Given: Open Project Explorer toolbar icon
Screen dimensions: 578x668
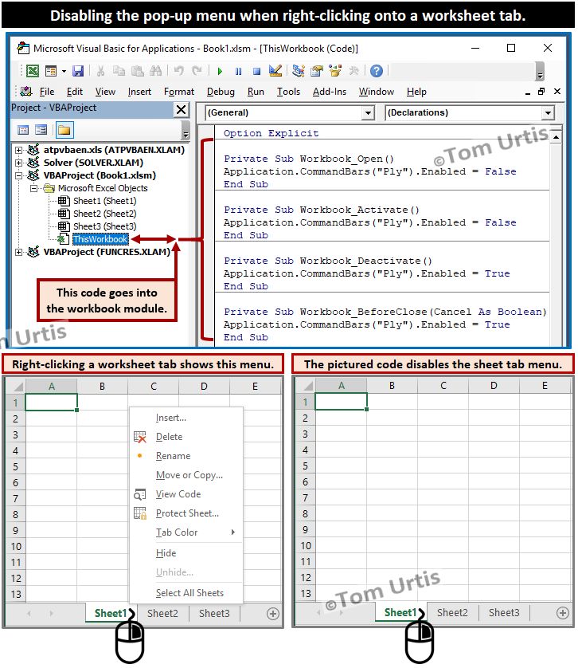Looking at the screenshot, I should (x=299, y=71).
